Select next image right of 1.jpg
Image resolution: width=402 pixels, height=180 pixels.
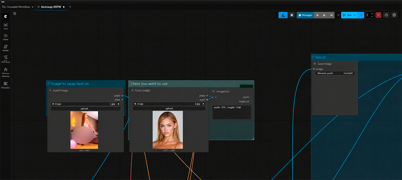pyautogui.click(x=119, y=104)
